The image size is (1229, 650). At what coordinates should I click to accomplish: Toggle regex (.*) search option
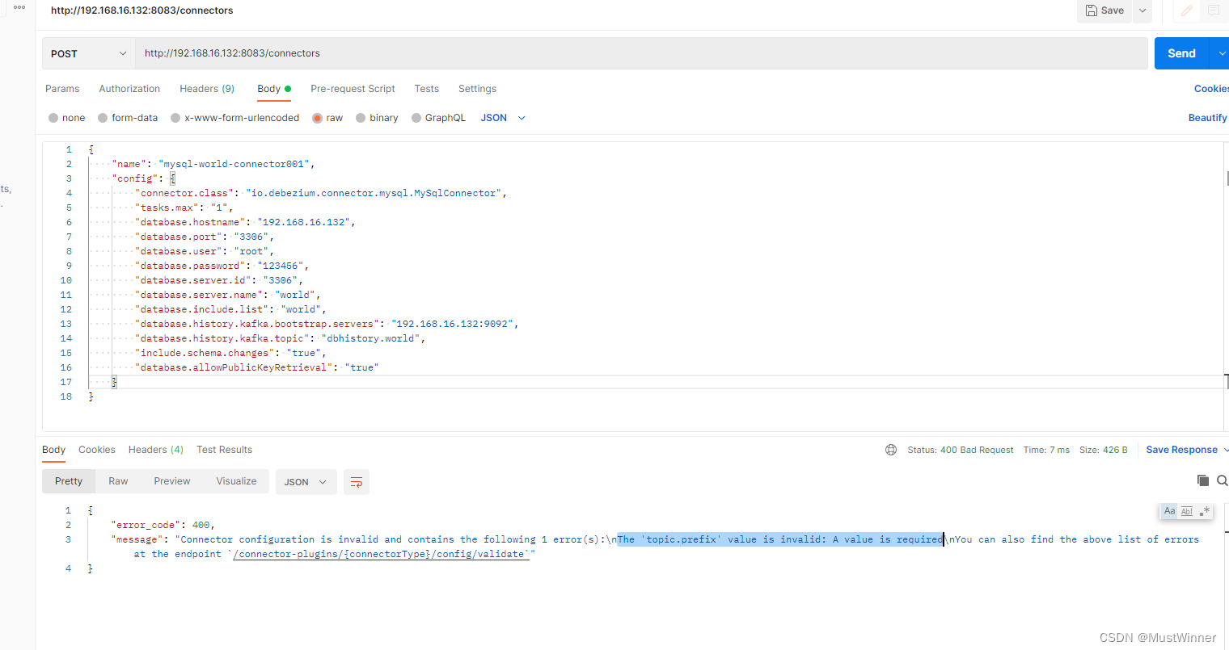coord(1204,511)
